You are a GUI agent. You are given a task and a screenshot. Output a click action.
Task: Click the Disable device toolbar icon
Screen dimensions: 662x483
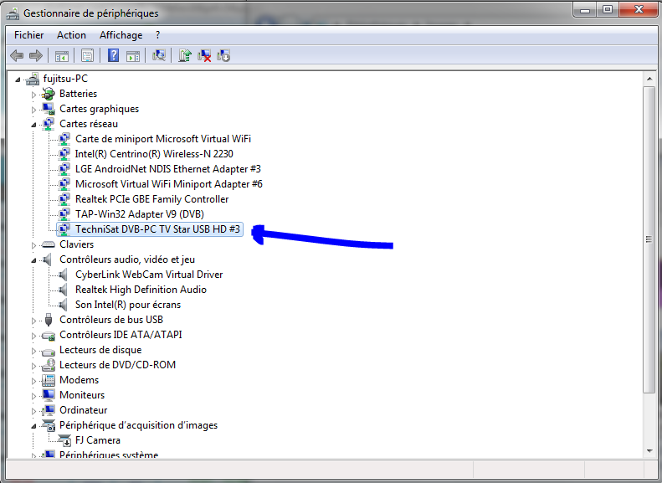[x=223, y=56]
